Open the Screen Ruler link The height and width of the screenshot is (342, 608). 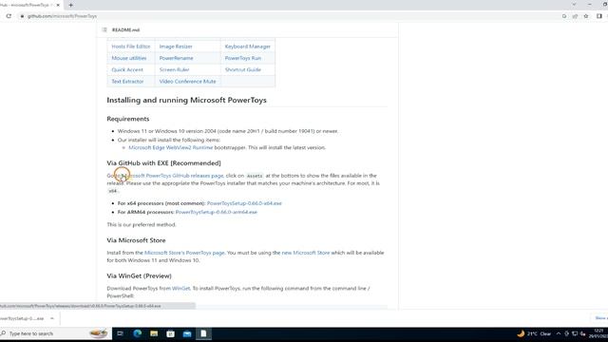pos(174,69)
